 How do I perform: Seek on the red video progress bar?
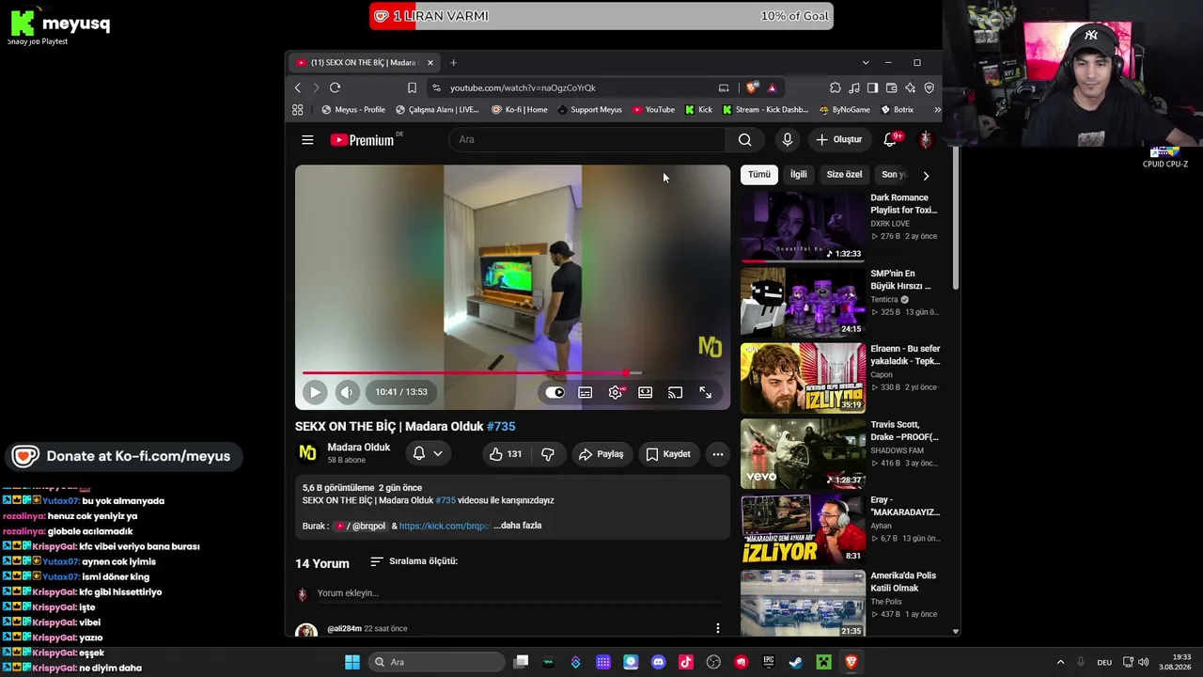512,373
